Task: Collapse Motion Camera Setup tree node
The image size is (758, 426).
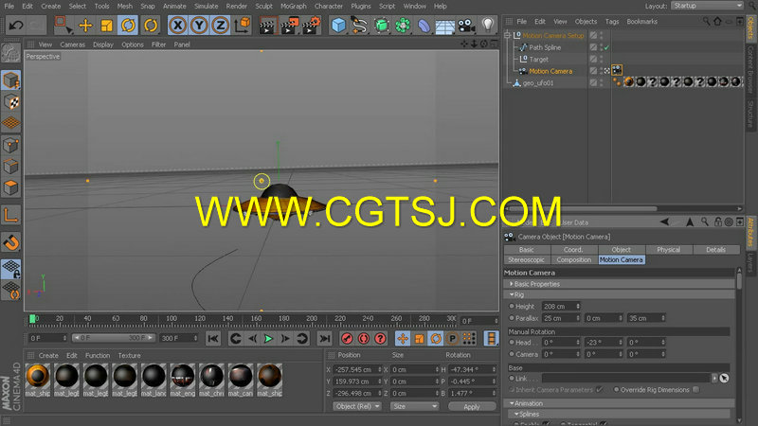Action: click(x=507, y=35)
